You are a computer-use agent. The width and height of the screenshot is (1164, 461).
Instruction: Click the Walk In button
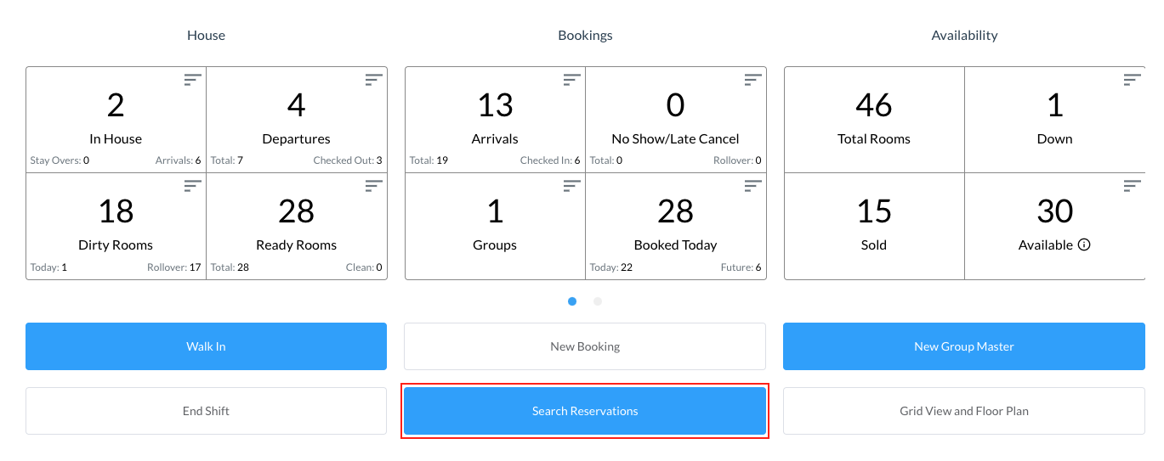pos(206,346)
